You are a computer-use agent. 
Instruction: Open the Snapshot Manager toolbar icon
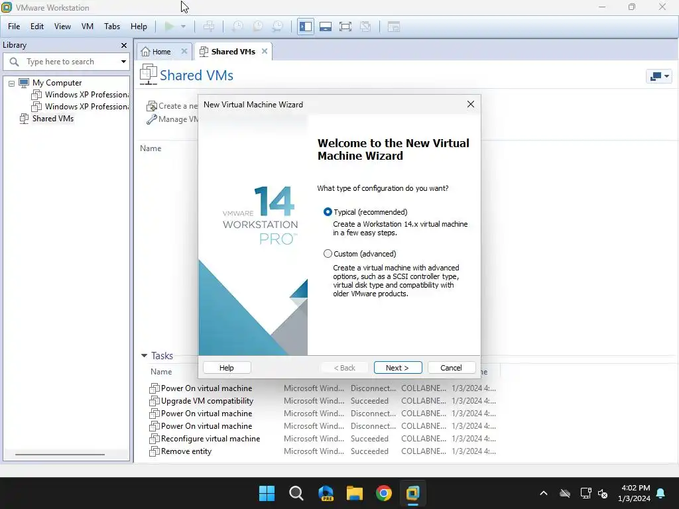(x=278, y=27)
